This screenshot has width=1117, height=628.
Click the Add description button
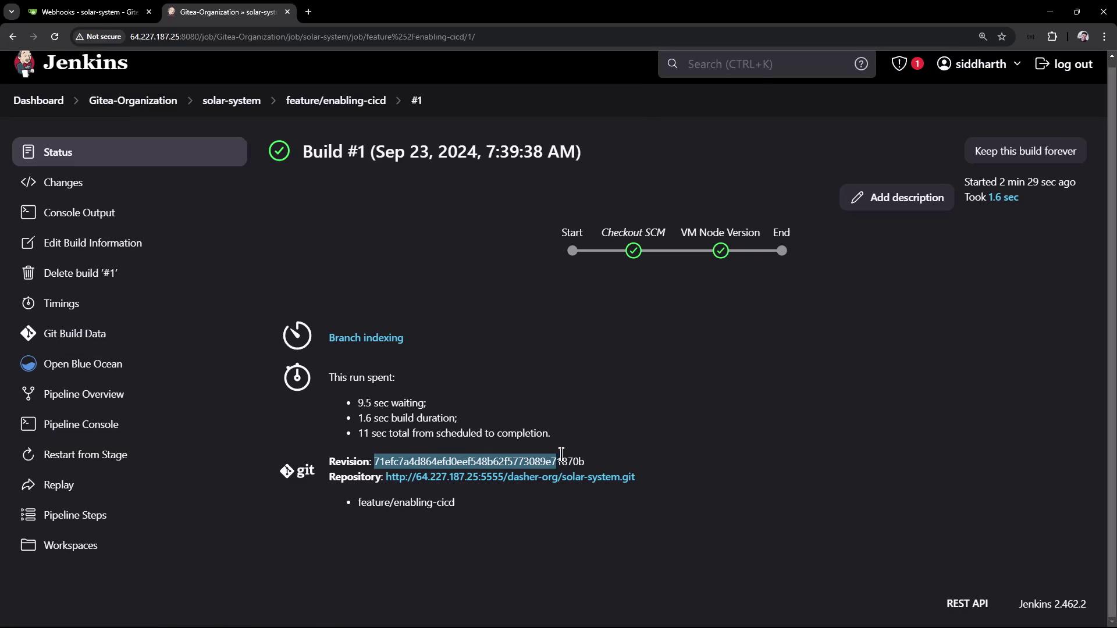[897, 198]
